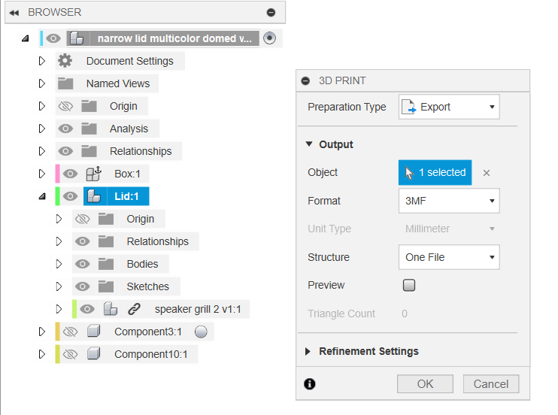The width and height of the screenshot is (558, 415).
Task: Click the info icon in 3D Print dialog
Action: (310, 383)
